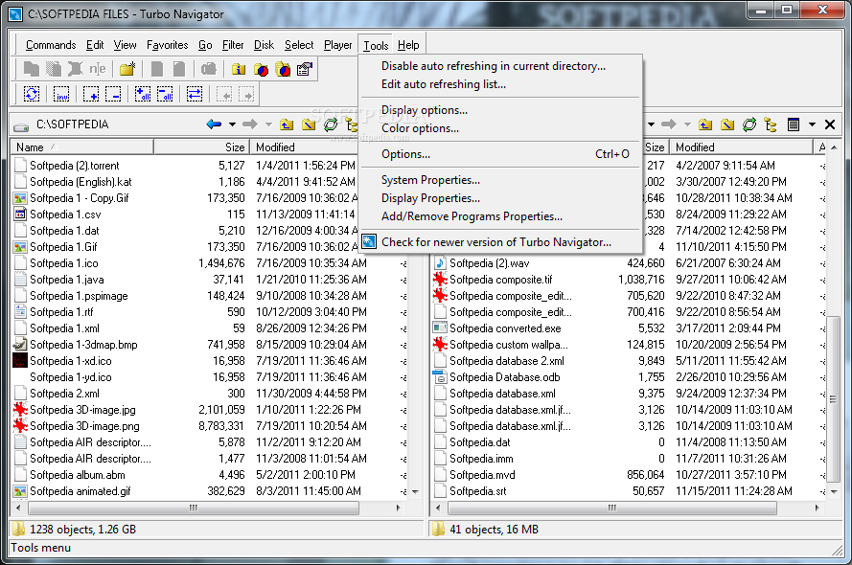Click the left panel's horizontal scrollbar thumb
The width and height of the screenshot is (852, 565).
point(194,508)
